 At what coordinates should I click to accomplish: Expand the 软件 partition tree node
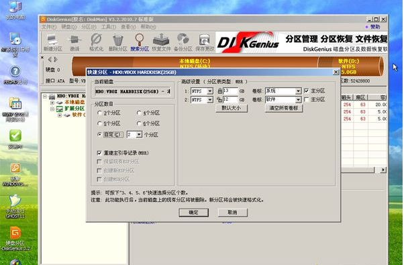coord(60,115)
